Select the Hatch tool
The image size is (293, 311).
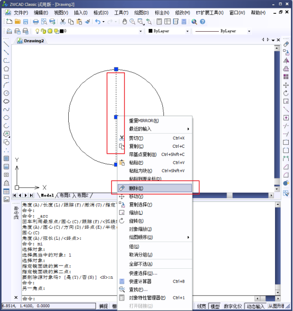(x=6, y=158)
